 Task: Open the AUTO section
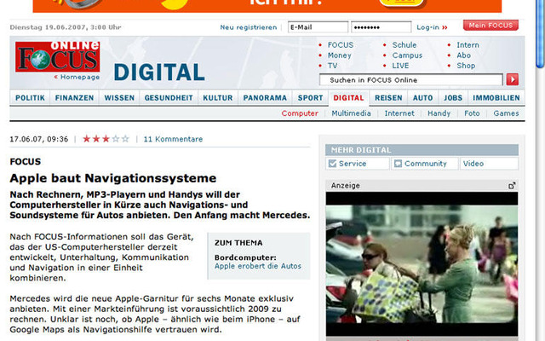(x=422, y=98)
